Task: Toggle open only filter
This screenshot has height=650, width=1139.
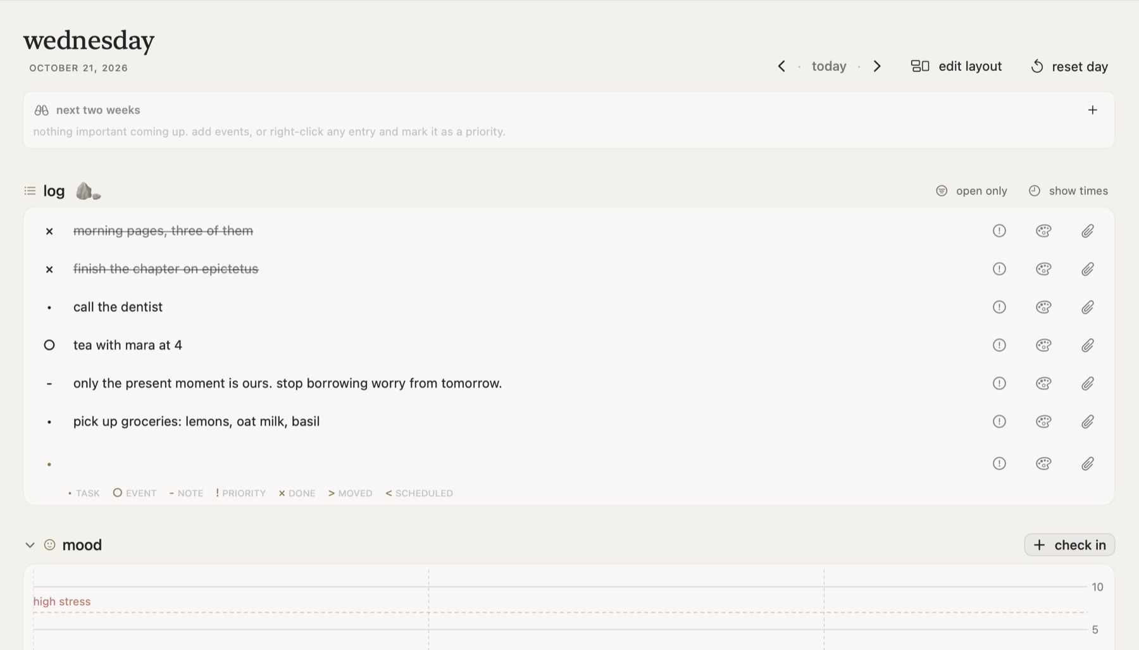Action: [971, 191]
